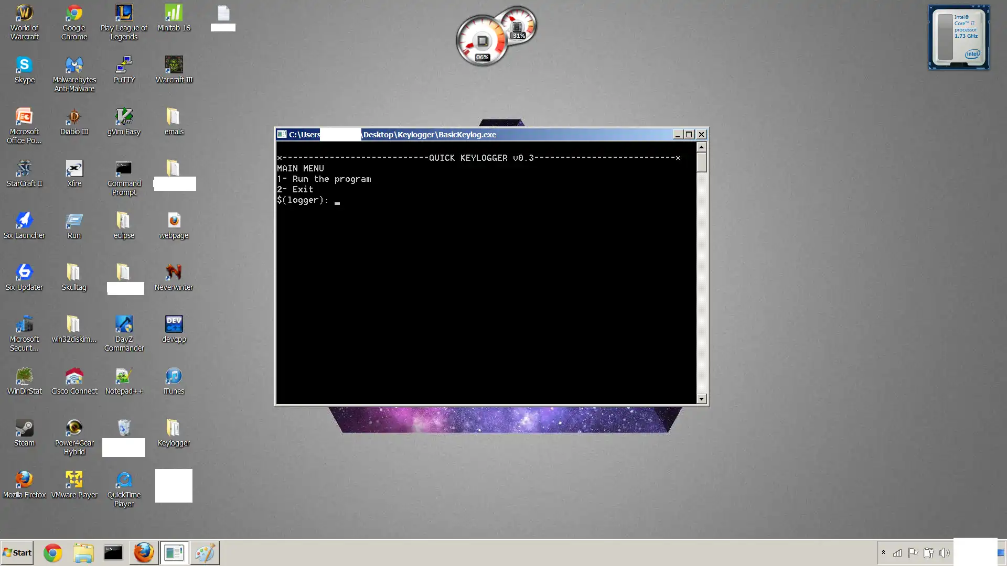This screenshot has height=566, width=1007.
Task: Click the console scrollbar up arrow
Action: 701,147
